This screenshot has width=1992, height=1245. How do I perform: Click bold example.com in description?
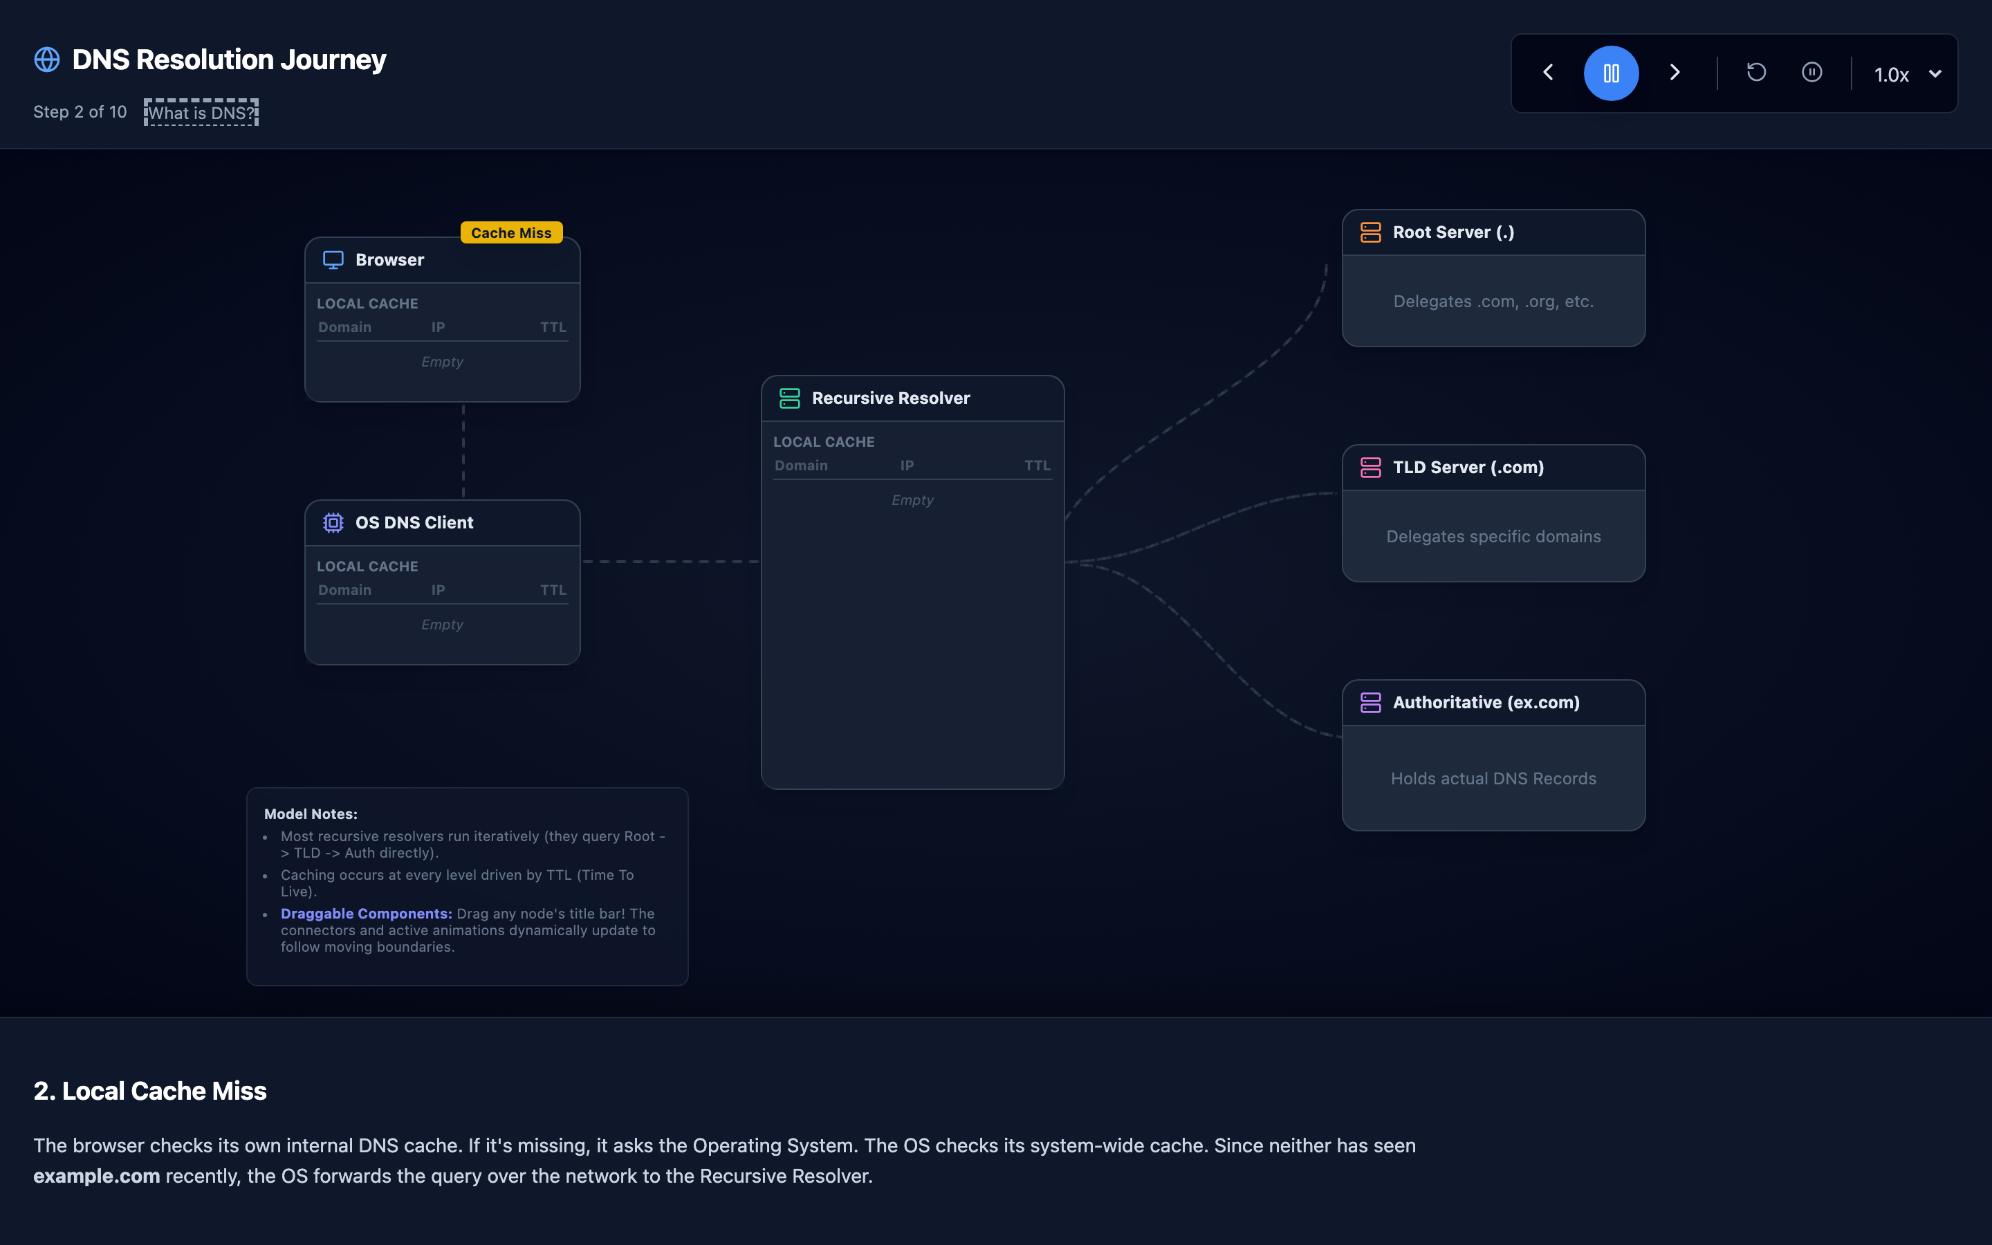(x=96, y=1176)
